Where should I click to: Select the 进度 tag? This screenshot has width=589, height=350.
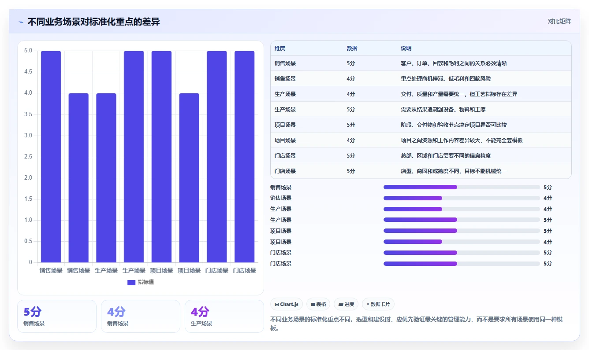pos(346,304)
